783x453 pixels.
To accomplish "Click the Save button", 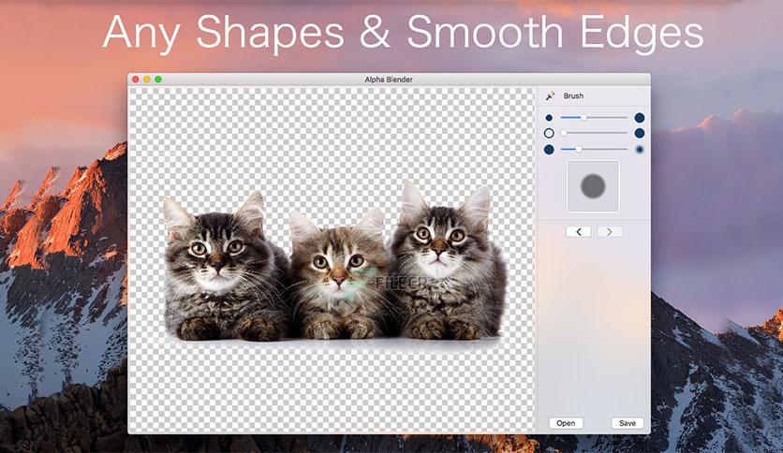I will (628, 423).
